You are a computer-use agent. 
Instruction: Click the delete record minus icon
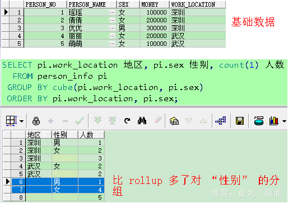(65, 121)
